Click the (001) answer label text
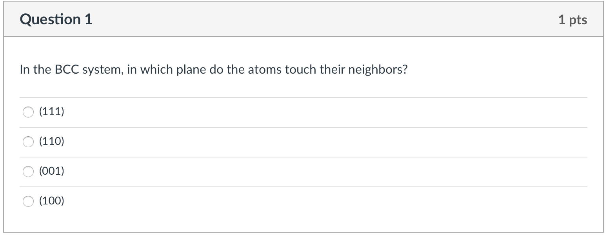607x235 pixels. tap(52, 171)
